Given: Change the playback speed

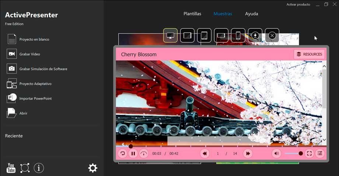Looking at the screenshot, I should 144,154.
